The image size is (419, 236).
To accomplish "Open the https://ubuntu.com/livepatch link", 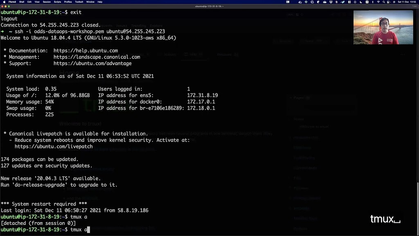I will (x=53, y=146).
